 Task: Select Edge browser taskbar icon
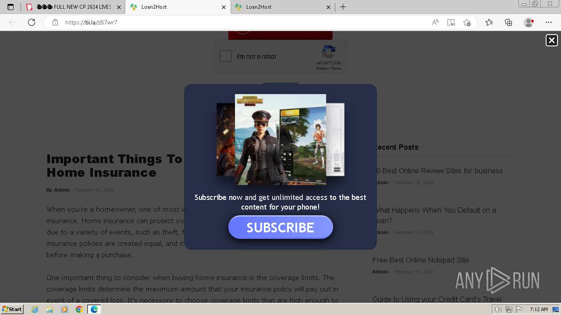point(94,309)
